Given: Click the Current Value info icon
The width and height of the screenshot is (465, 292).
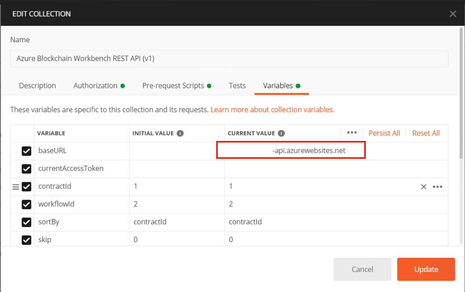Looking at the screenshot, I should click(281, 133).
